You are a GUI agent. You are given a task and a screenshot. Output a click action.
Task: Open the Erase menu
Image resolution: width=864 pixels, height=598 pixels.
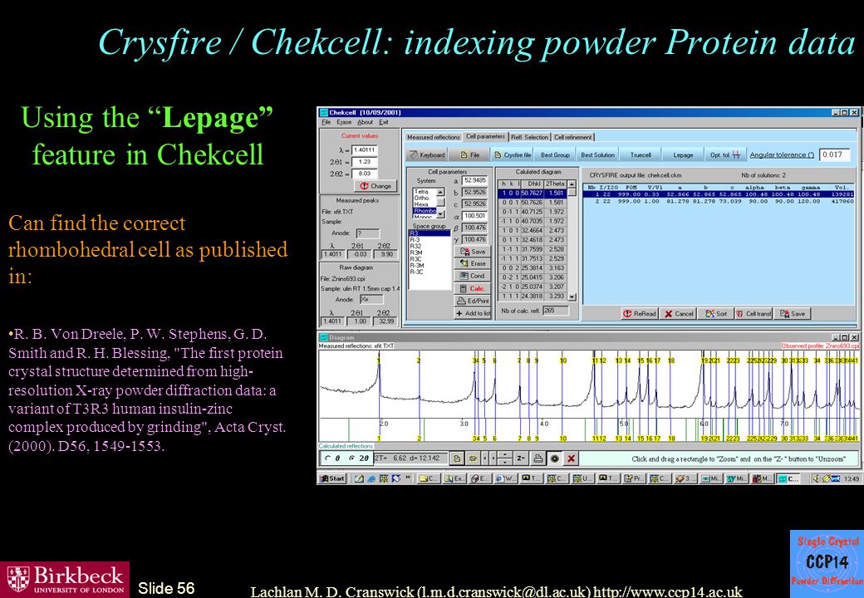click(344, 122)
